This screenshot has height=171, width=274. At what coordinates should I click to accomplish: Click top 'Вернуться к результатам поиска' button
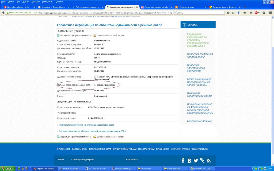point(74,36)
